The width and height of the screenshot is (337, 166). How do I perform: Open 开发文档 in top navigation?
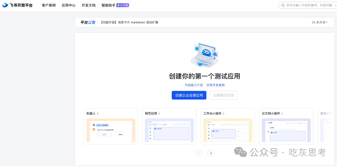pyautogui.click(x=89, y=5)
